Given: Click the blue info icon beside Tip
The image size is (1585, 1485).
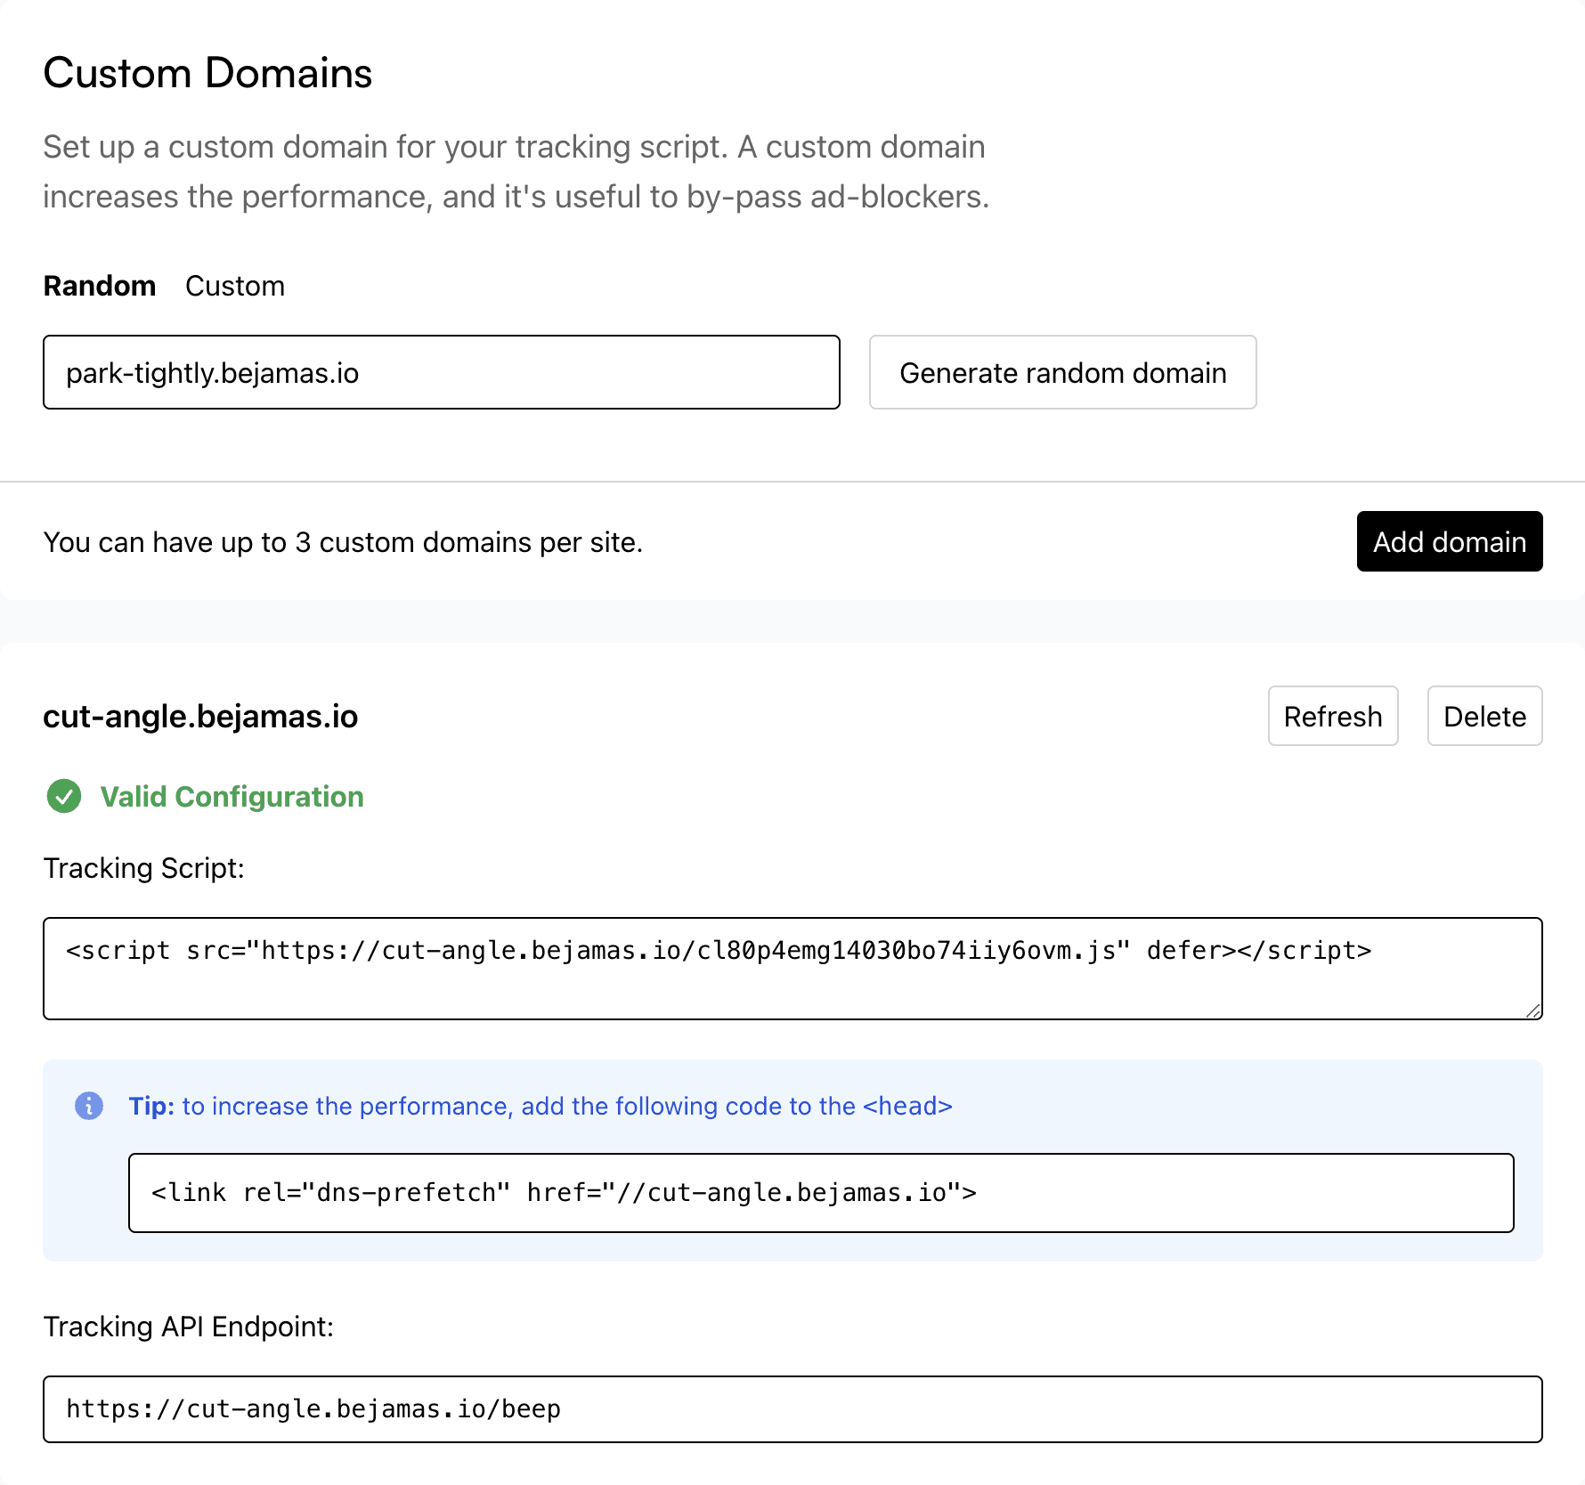Looking at the screenshot, I should 89,1106.
